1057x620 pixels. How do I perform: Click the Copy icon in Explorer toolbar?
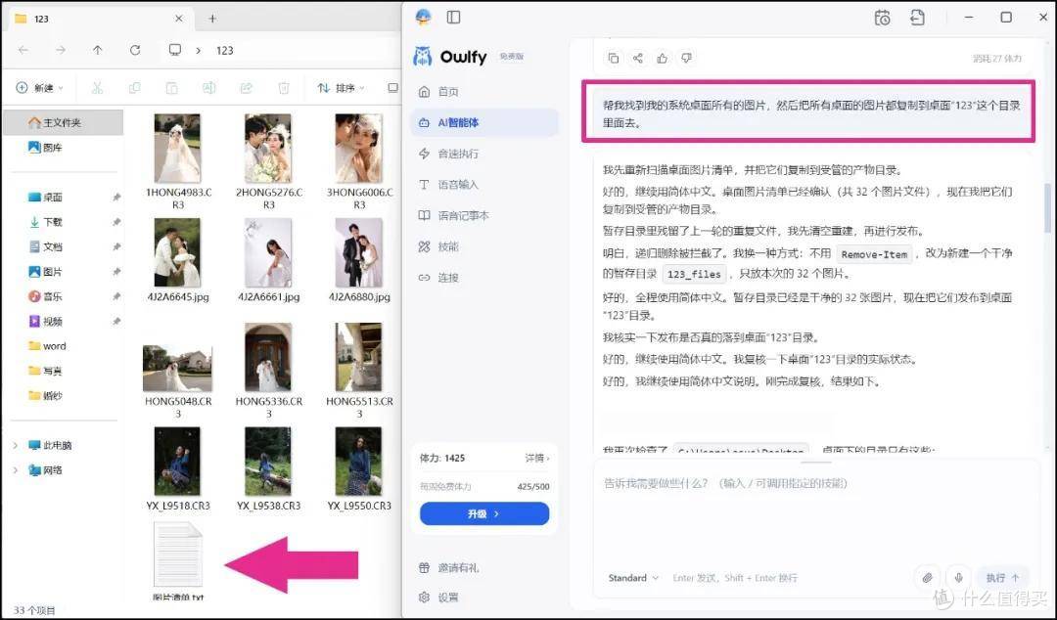[135, 88]
